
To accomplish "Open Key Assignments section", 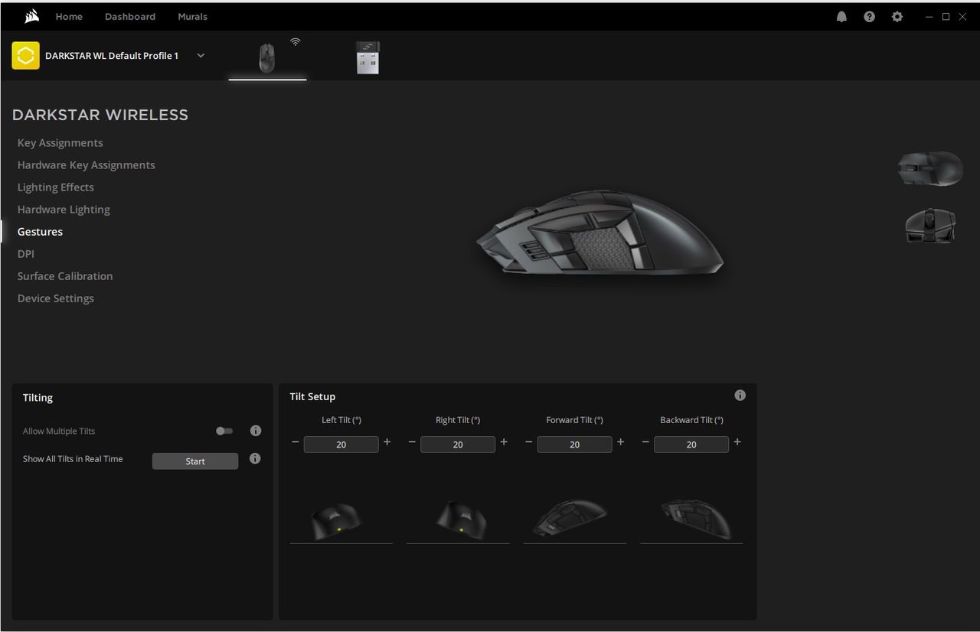I will point(60,143).
